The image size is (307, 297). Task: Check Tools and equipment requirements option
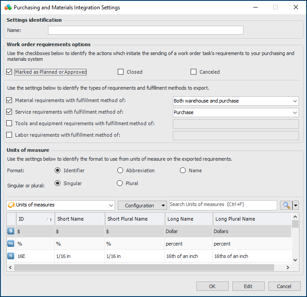pos(10,123)
